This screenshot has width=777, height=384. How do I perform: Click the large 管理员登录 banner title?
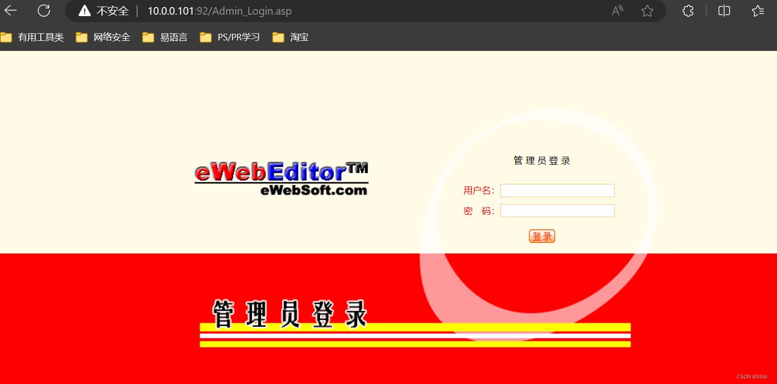(x=290, y=314)
